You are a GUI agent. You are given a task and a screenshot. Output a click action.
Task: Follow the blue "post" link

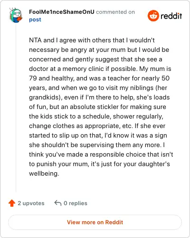(x=35, y=20)
